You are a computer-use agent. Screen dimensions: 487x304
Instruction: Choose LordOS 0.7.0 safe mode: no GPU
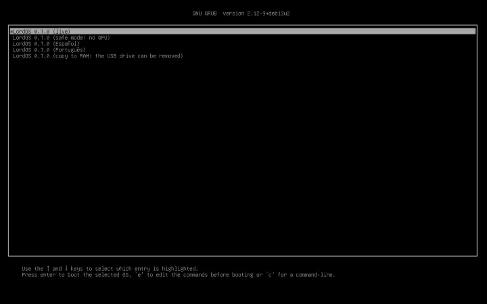[61, 38]
